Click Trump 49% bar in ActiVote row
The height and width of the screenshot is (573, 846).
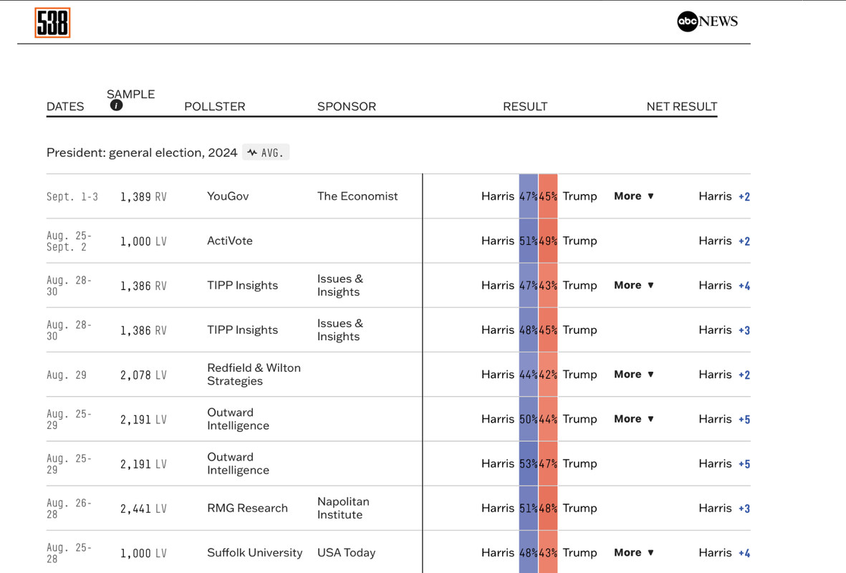coord(547,241)
